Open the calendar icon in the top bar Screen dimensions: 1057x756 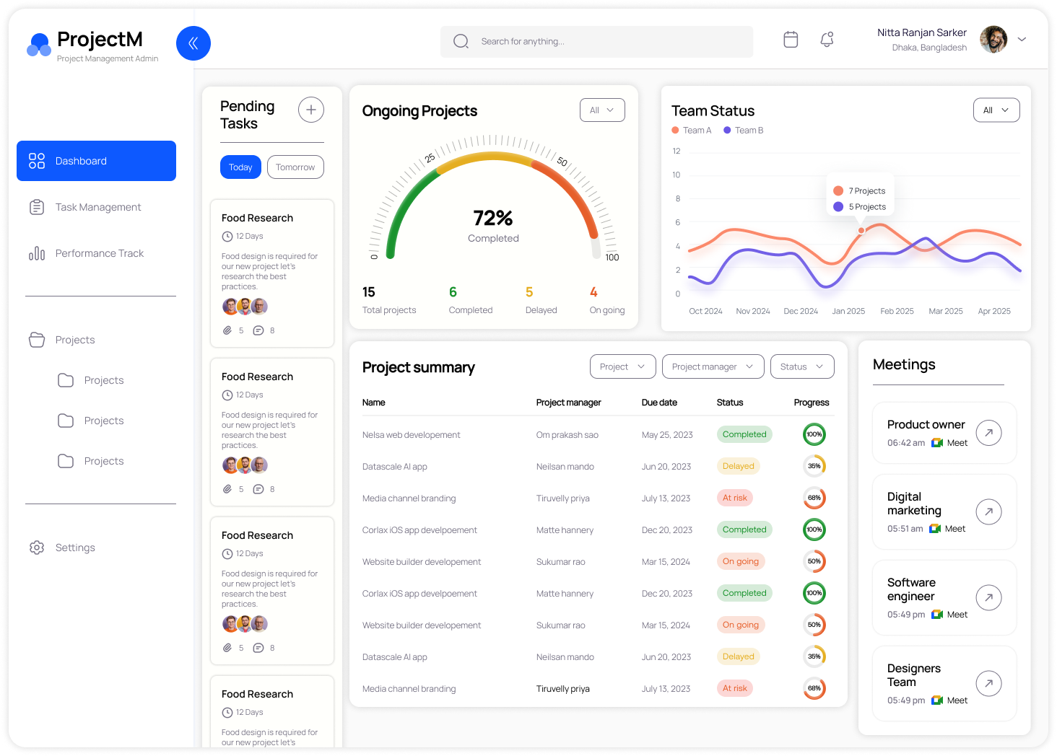pos(791,40)
